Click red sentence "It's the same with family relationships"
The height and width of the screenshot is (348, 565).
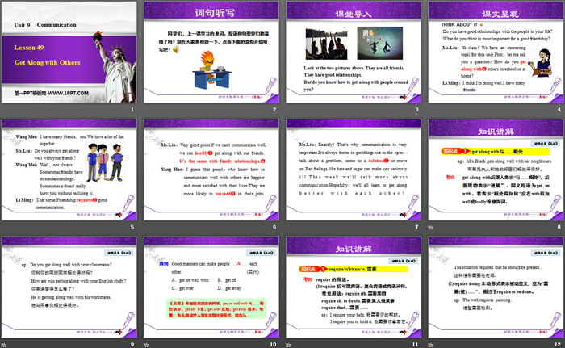tap(211, 161)
